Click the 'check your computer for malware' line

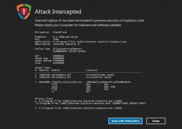(78, 25)
